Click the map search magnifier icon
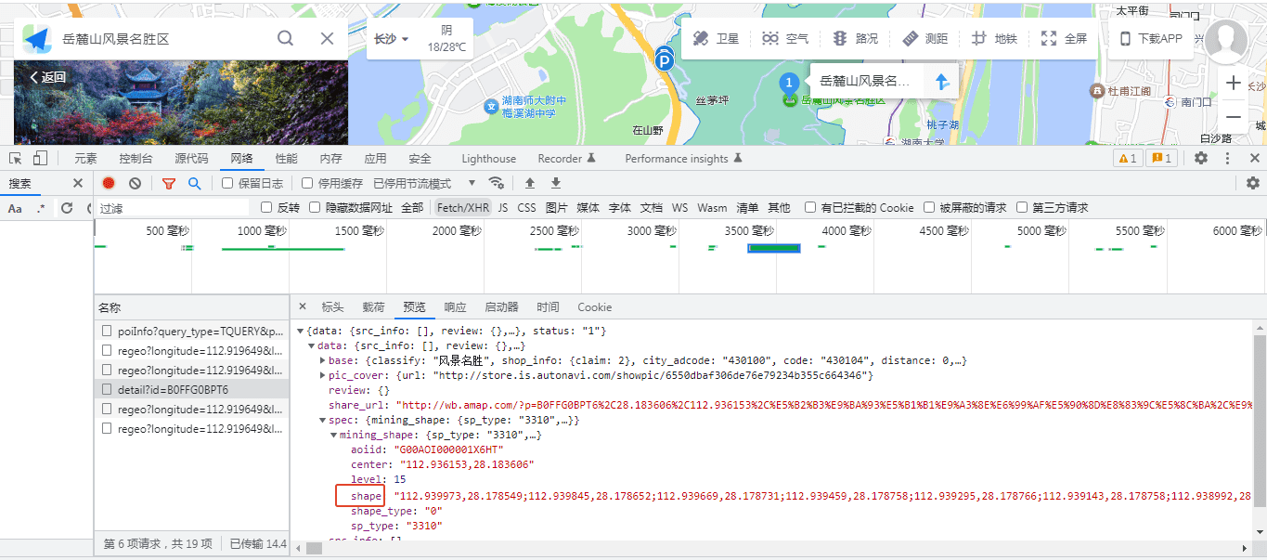Screen dimensions: 1267x560 (x=286, y=38)
